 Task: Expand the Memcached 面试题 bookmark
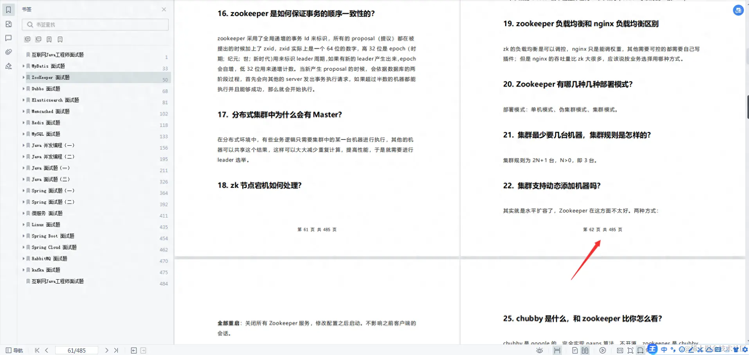23,111
